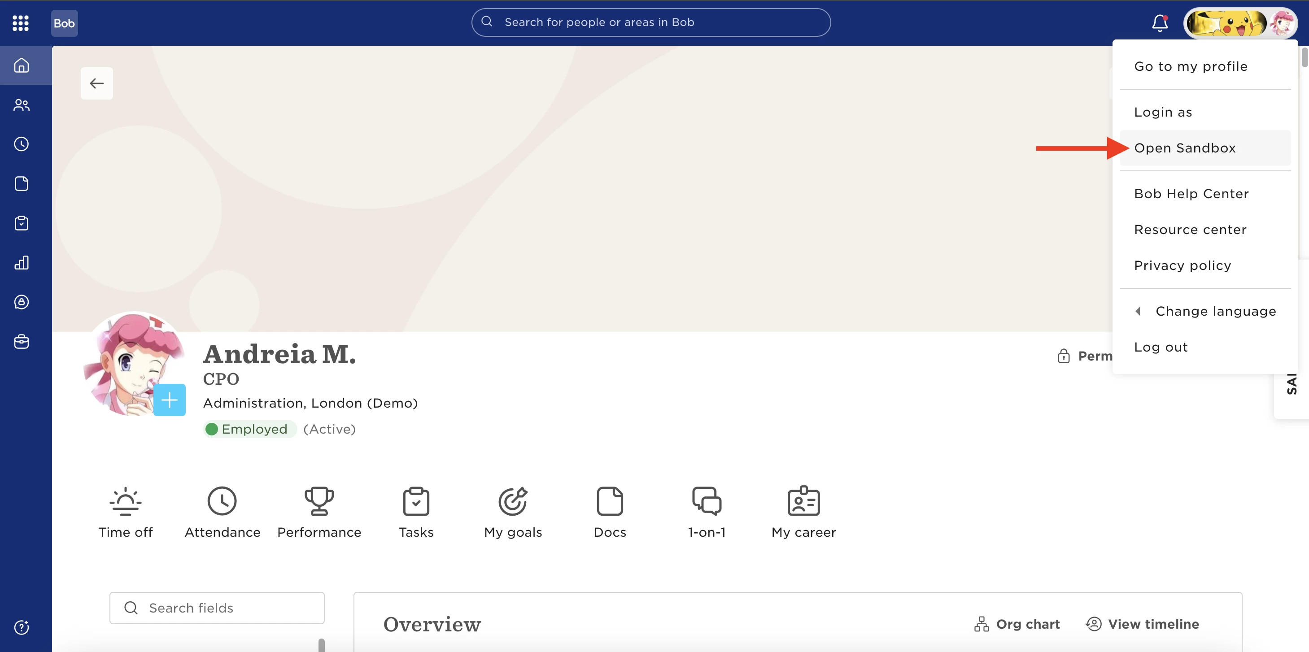Open Bob Help Center
The image size is (1309, 652).
click(1205, 193)
